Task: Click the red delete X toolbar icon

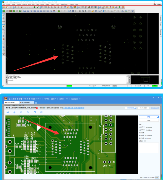Action: (x=22, y=7)
